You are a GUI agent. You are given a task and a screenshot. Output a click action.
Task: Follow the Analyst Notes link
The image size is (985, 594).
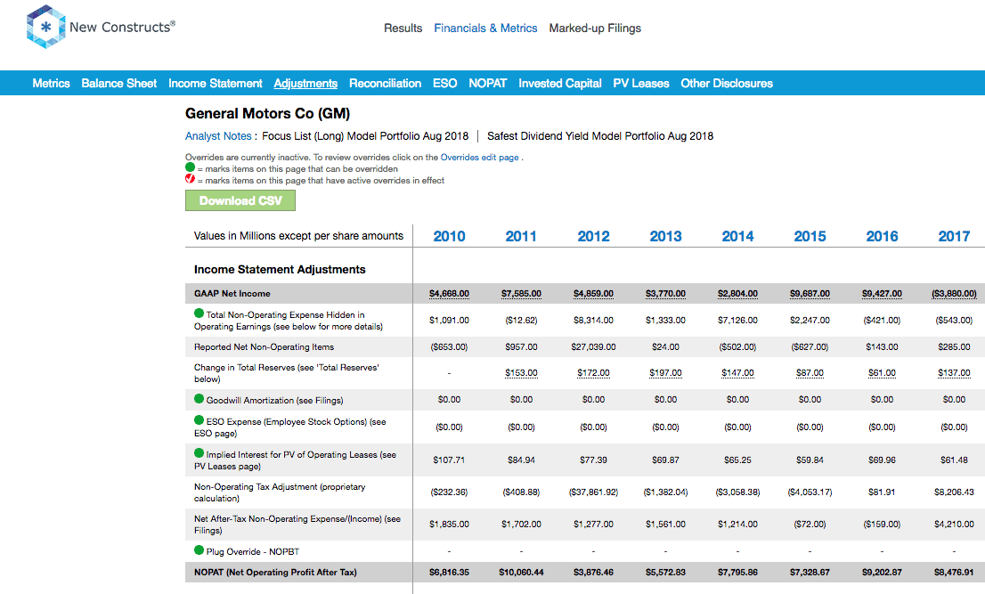(x=218, y=136)
